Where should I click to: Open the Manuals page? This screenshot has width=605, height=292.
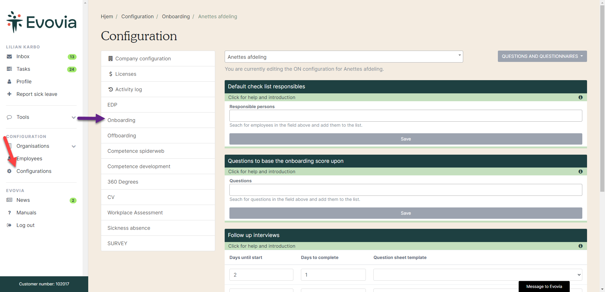(26, 212)
